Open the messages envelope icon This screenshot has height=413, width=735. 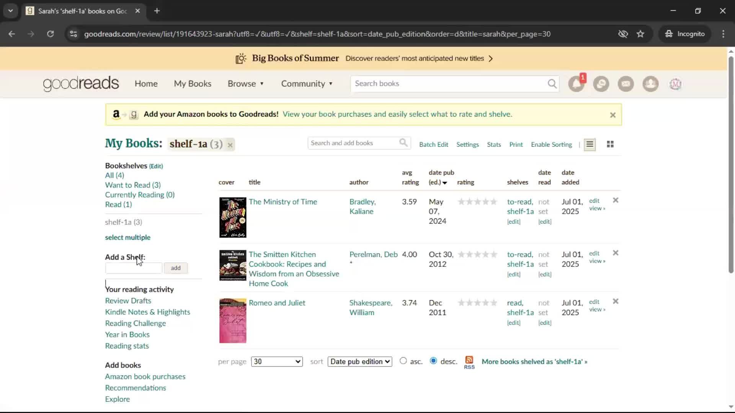(x=626, y=84)
